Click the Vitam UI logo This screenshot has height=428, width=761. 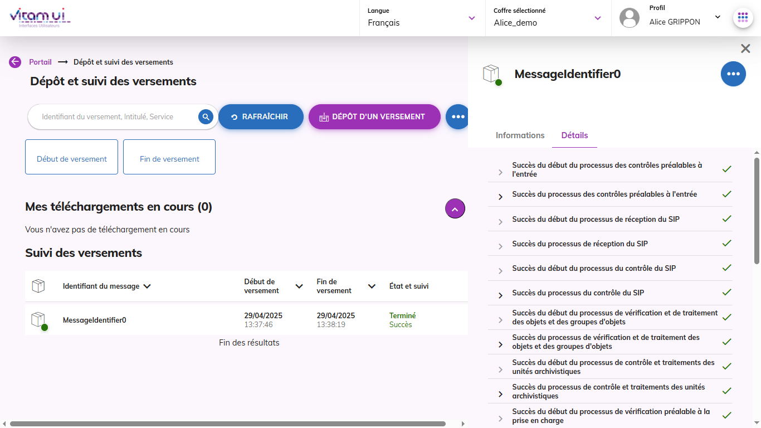pos(40,17)
